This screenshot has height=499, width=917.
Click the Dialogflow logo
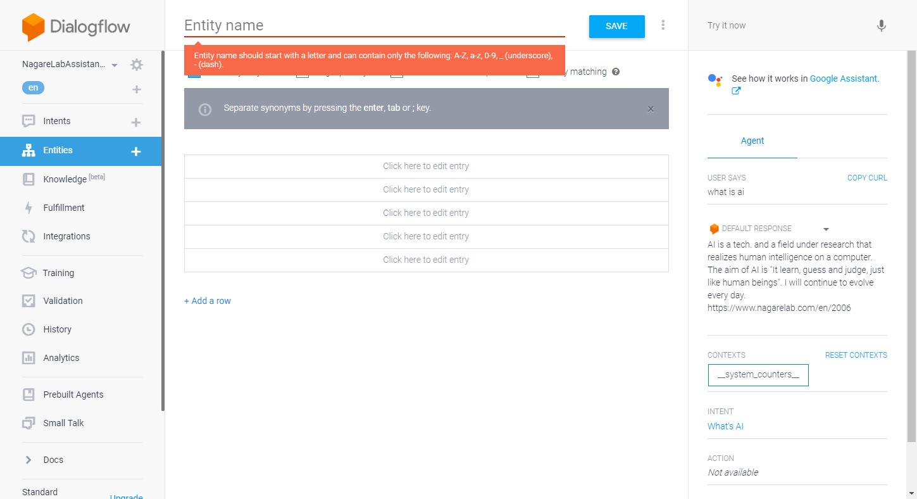(76, 27)
